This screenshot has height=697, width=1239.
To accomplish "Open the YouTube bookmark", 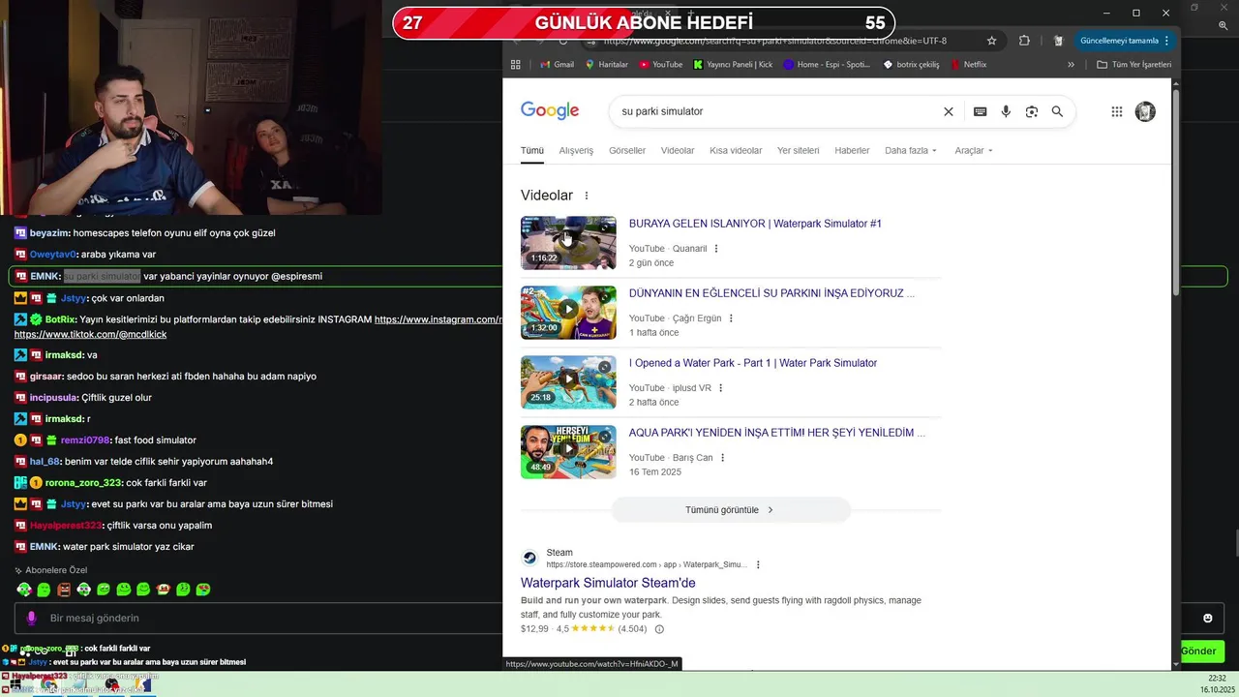I will (x=661, y=65).
